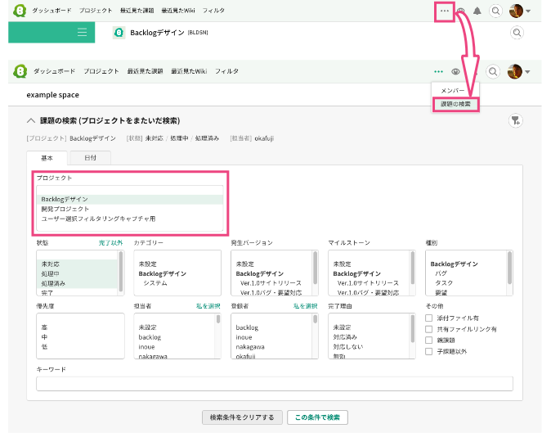Select inoue in the 担当者 list
542x433 pixels.
point(146,347)
